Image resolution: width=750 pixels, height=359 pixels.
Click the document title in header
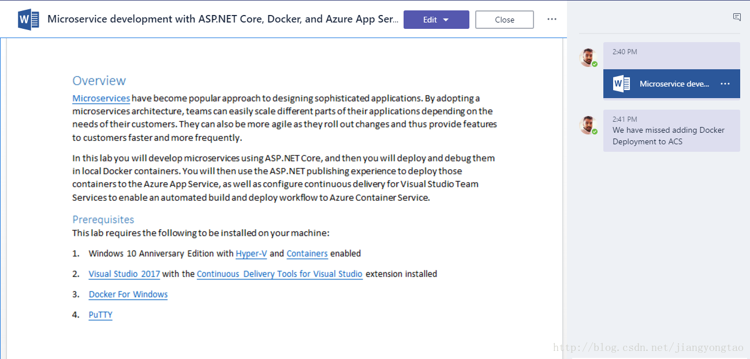pos(223,19)
